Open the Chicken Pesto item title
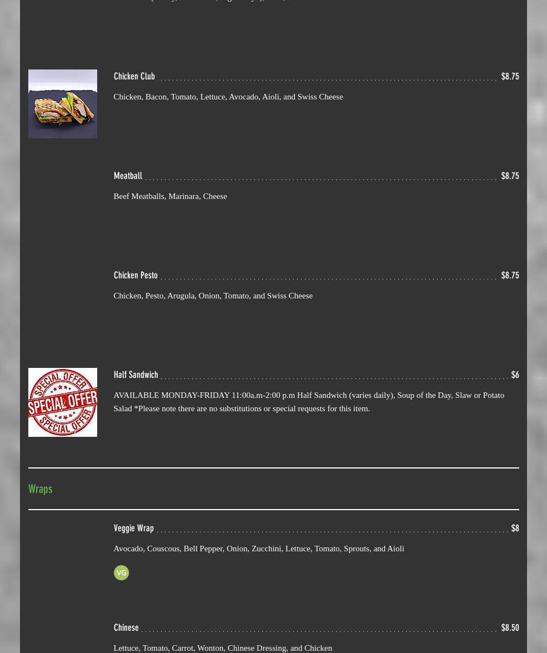The height and width of the screenshot is (653, 547). click(x=136, y=275)
